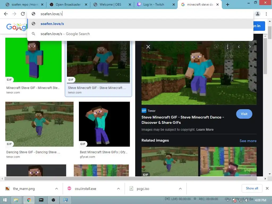Close the Open Broadcaster tab
Viewport: 272px width, 204px height.
click(x=86, y=5)
